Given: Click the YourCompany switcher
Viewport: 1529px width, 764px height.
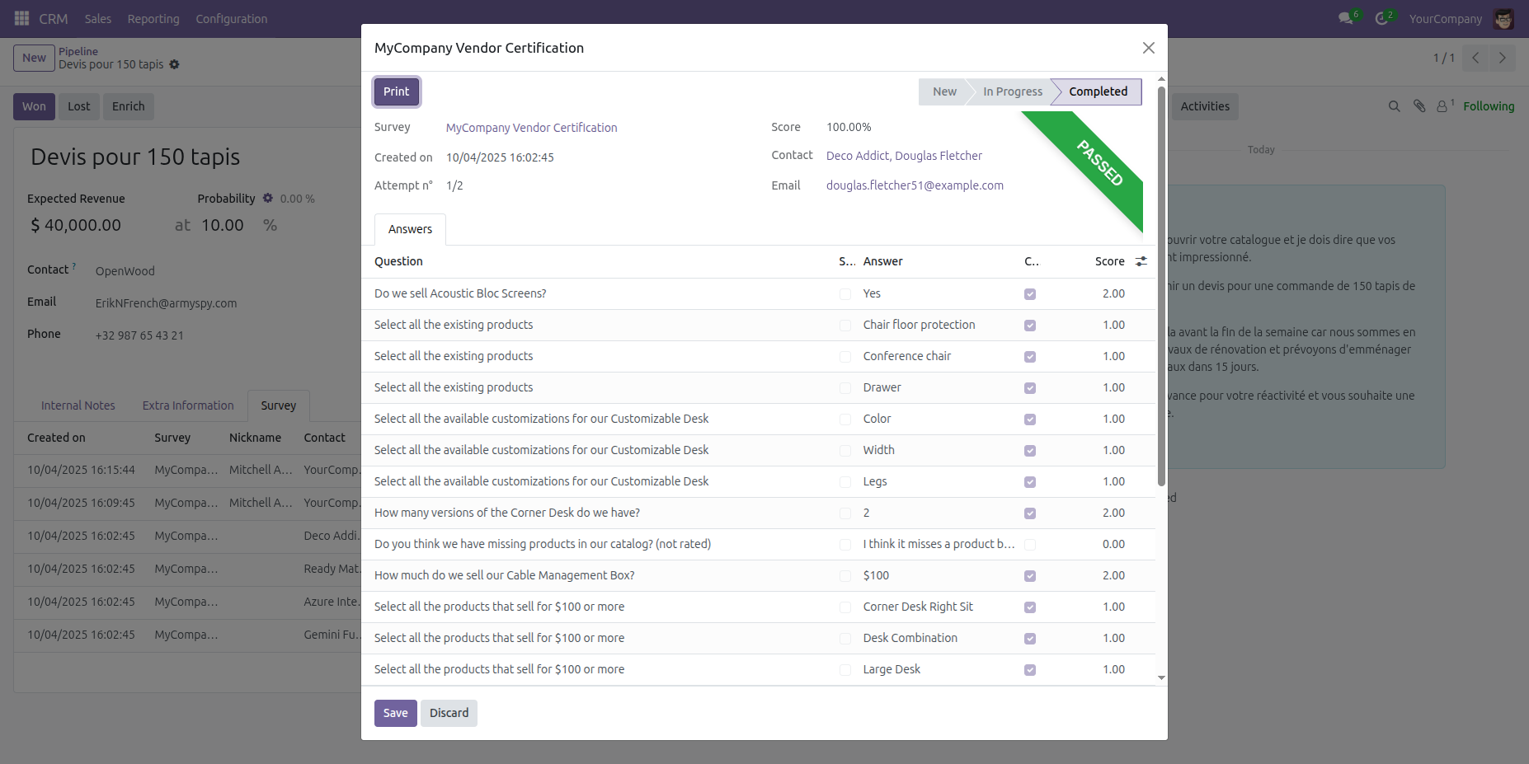Looking at the screenshot, I should coord(1445,18).
